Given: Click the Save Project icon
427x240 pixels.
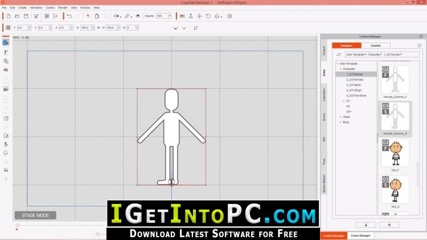Looking at the screenshot, I should 26,16.
